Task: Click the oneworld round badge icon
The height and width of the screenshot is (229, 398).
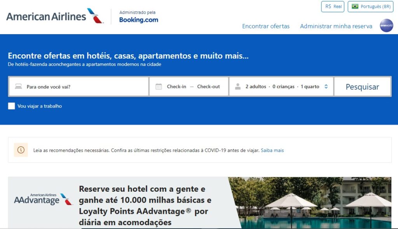Action: [386, 25]
